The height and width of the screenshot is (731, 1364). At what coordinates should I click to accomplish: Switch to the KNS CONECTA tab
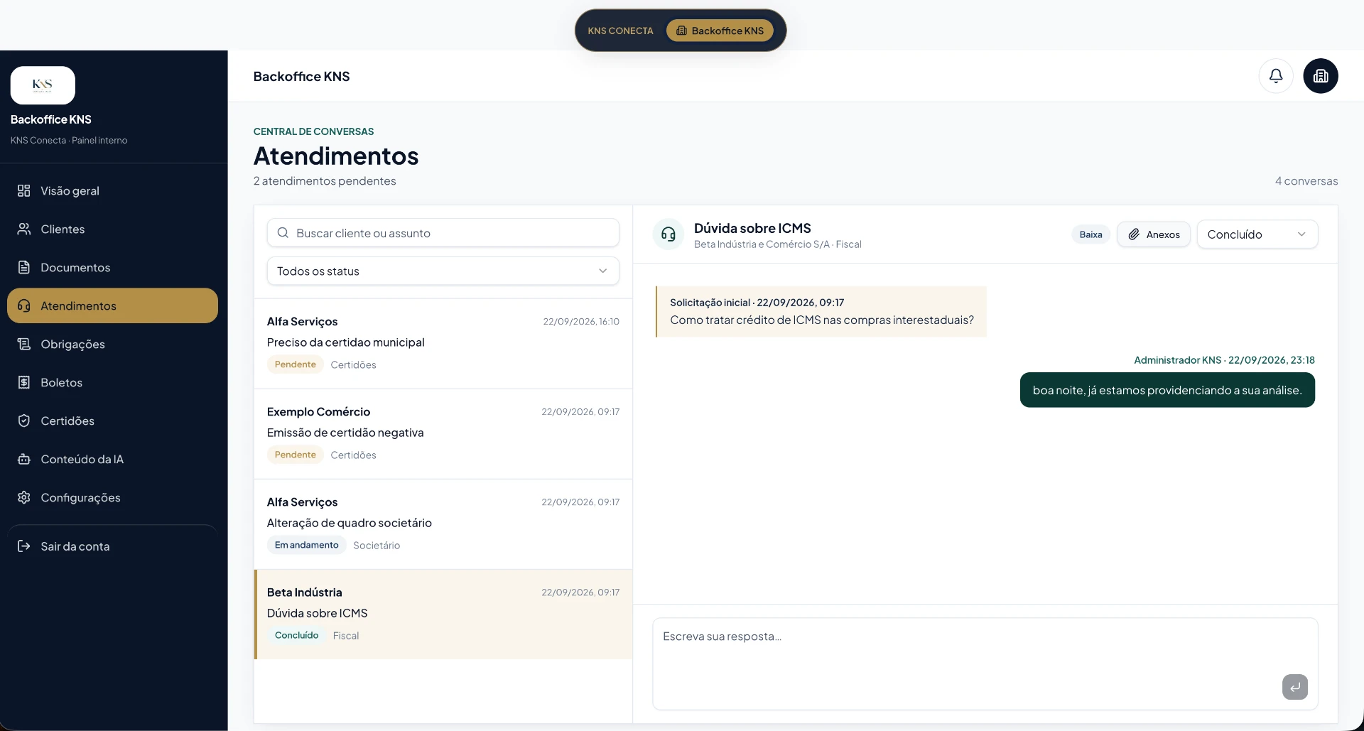[x=620, y=31]
